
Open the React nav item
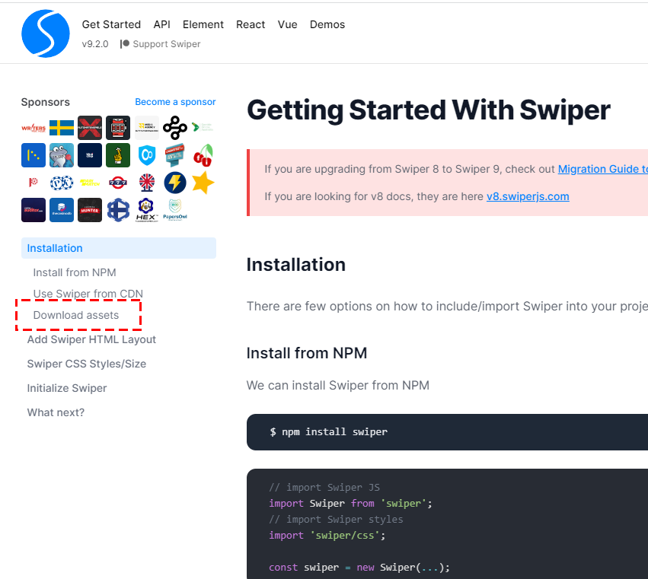(251, 24)
